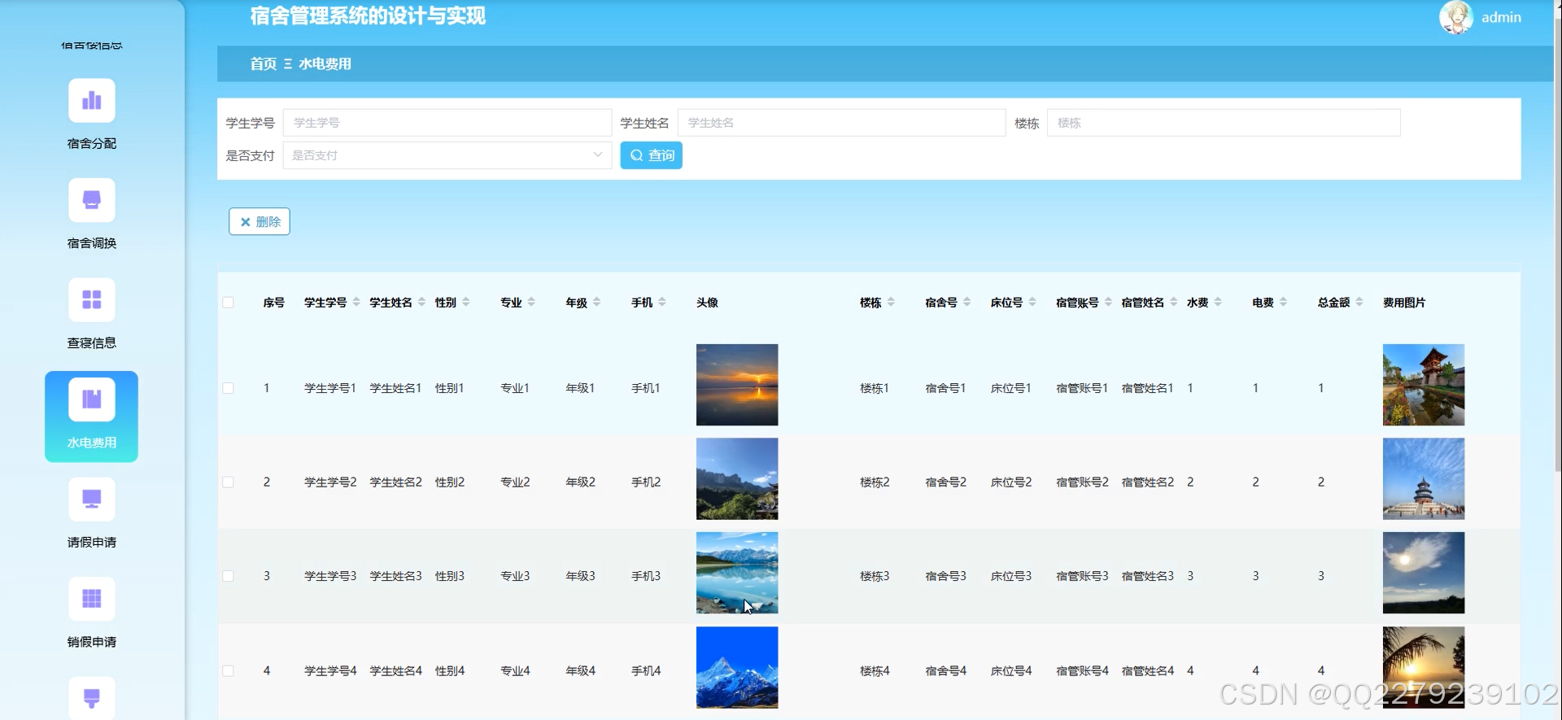Click the 水电费用 breadcrumb item
The height and width of the screenshot is (720, 1562).
click(x=325, y=64)
